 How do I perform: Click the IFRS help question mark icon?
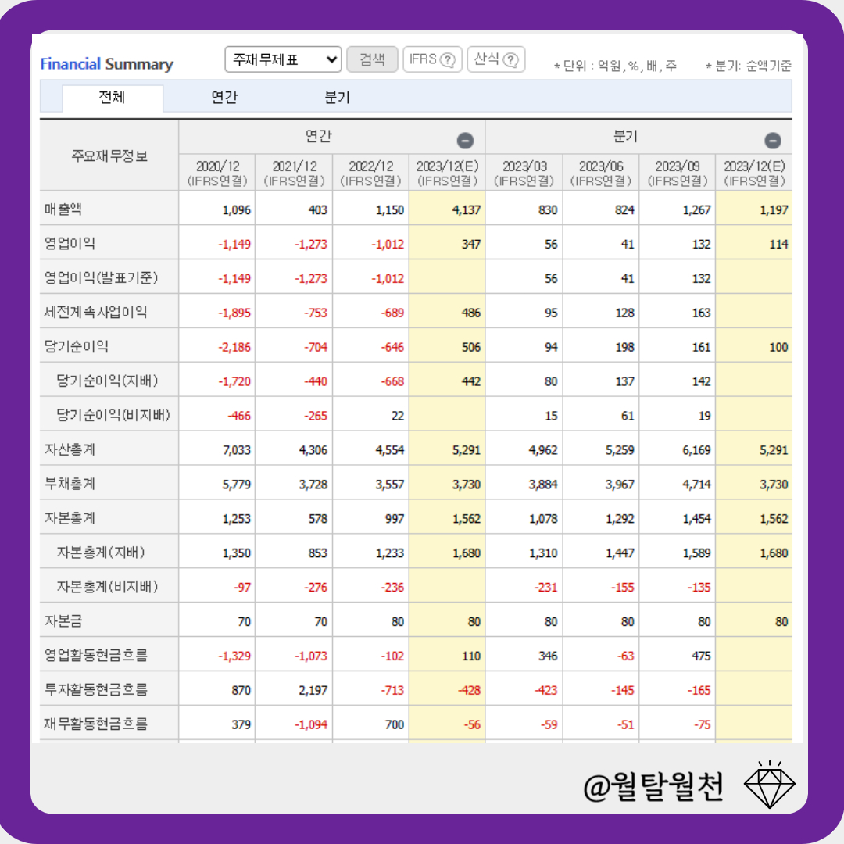pyautogui.click(x=447, y=59)
